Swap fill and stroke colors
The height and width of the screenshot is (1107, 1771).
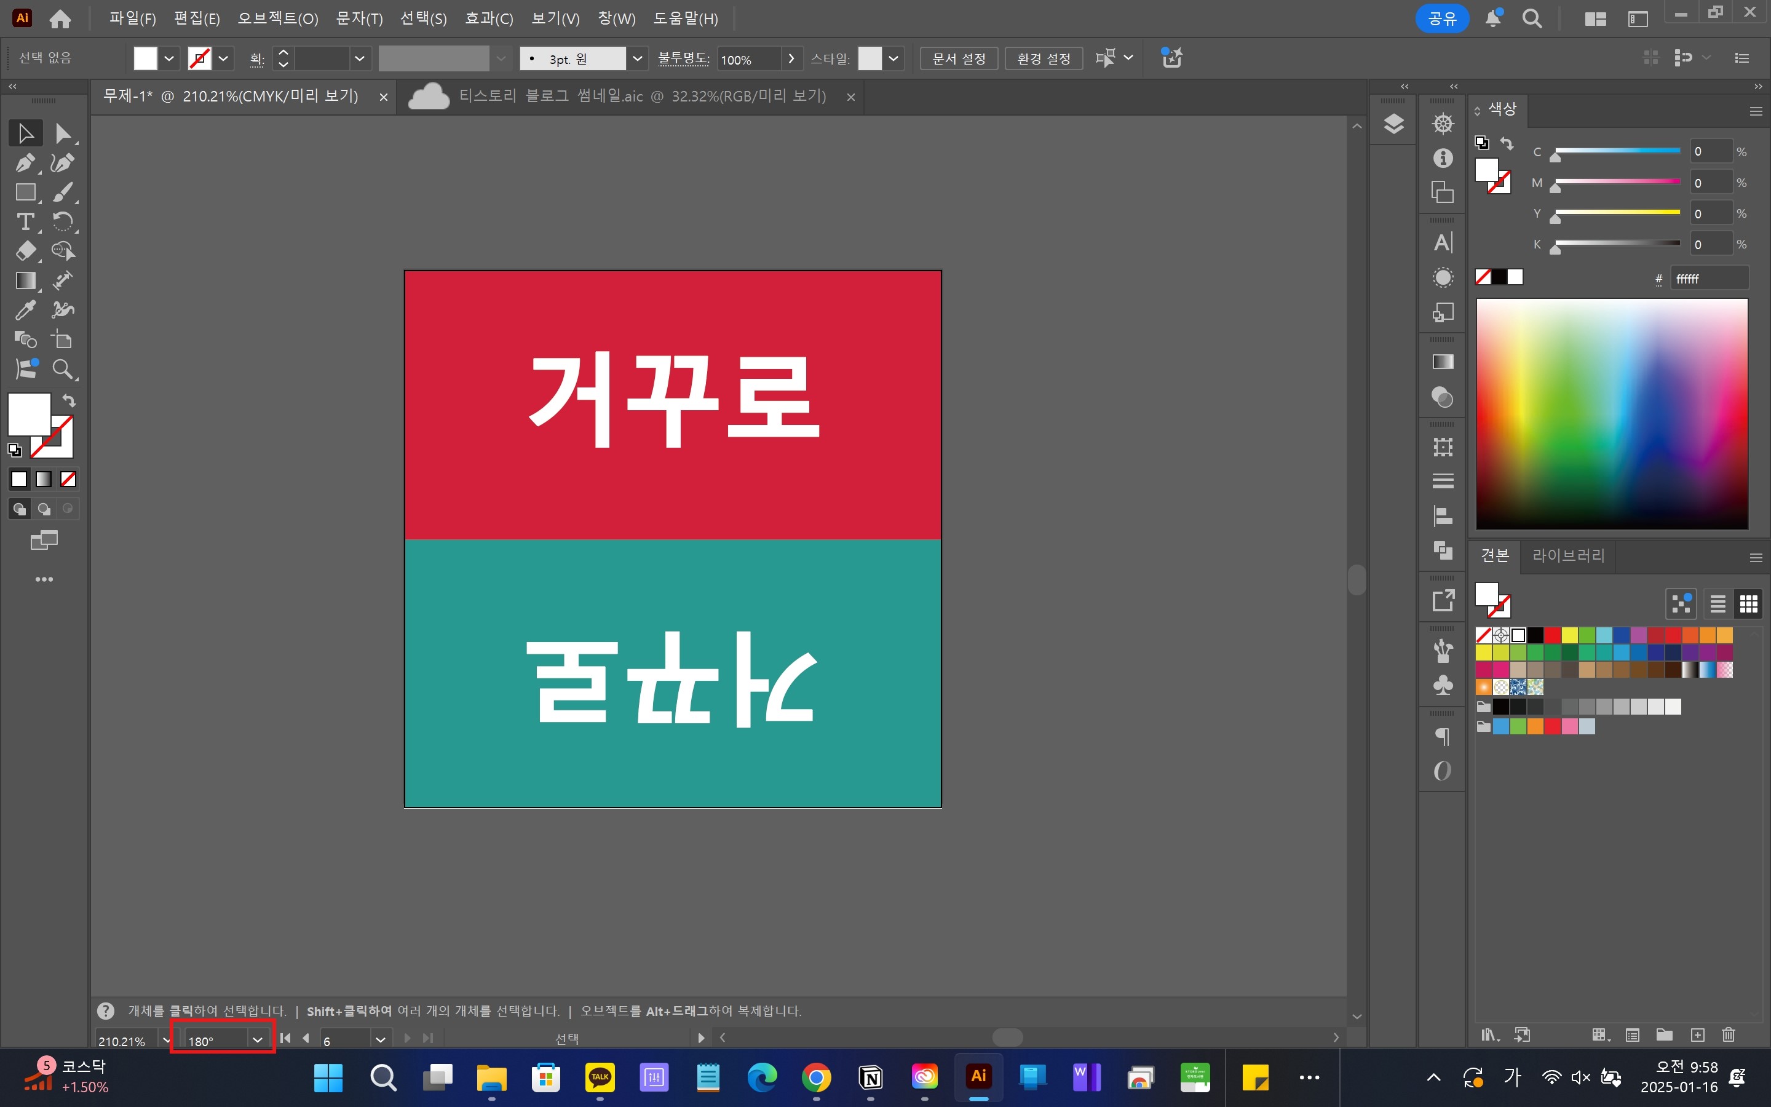click(x=68, y=400)
